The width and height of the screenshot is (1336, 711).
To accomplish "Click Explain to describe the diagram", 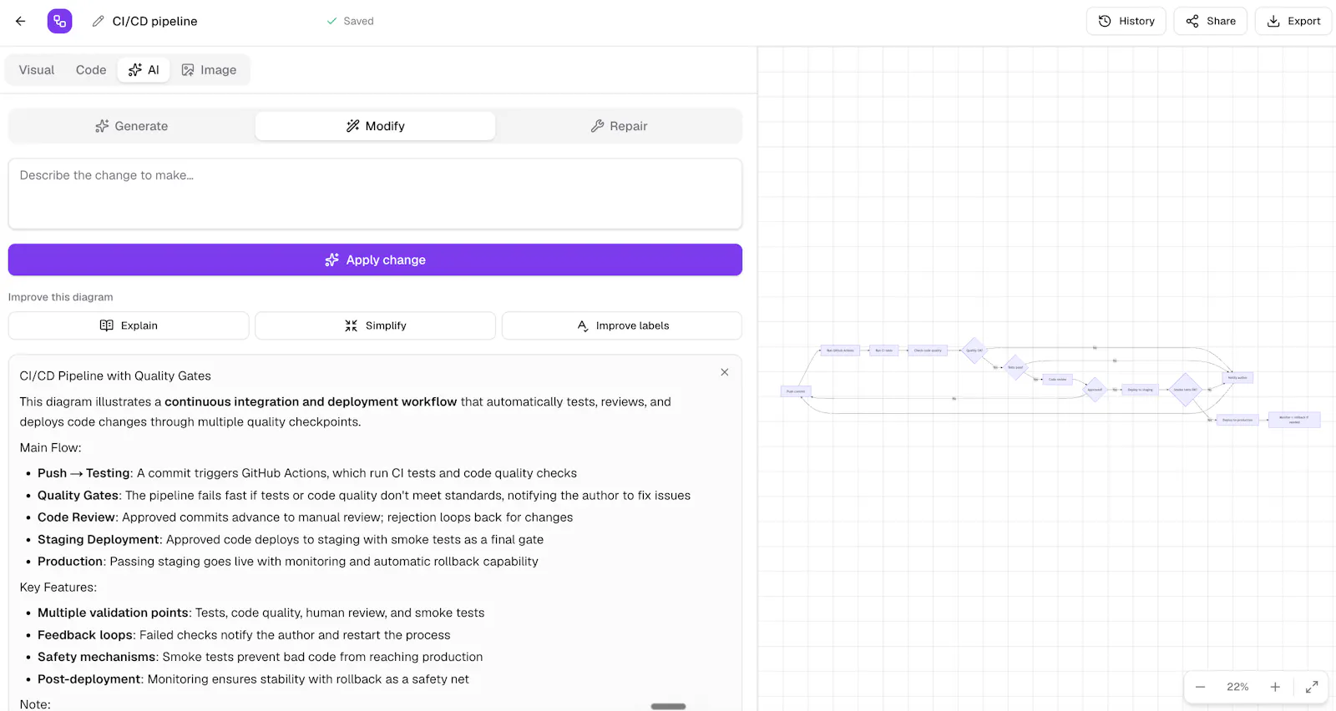I will pos(129,325).
